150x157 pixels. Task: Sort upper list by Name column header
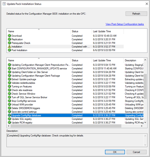pyautogui.click(x=39, y=31)
